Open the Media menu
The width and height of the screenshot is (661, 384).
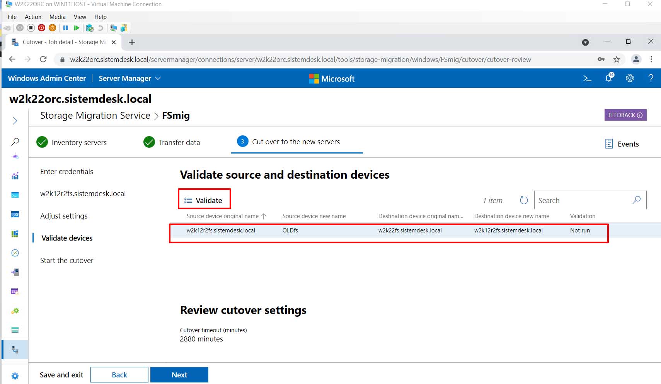[x=57, y=17]
